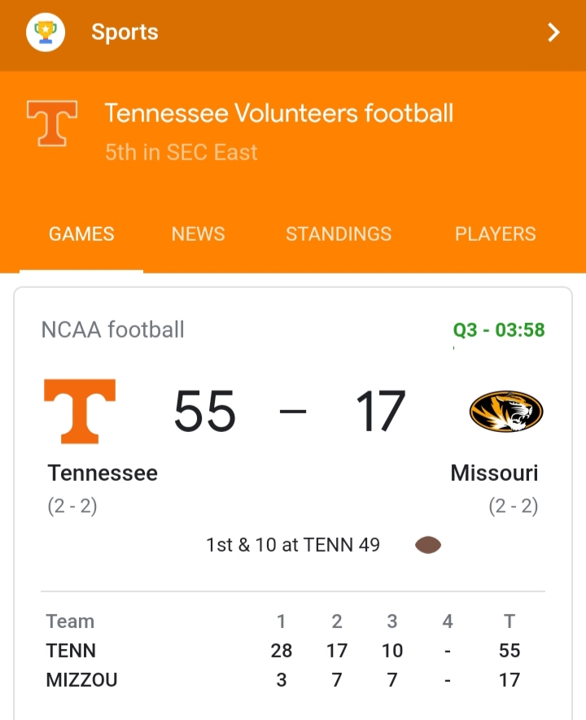Expand Sports with the right chevron
This screenshot has width=586, height=720.
(x=553, y=33)
